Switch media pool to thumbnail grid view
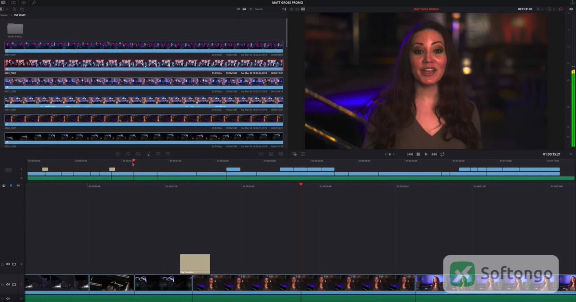 click(x=238, y=9)
